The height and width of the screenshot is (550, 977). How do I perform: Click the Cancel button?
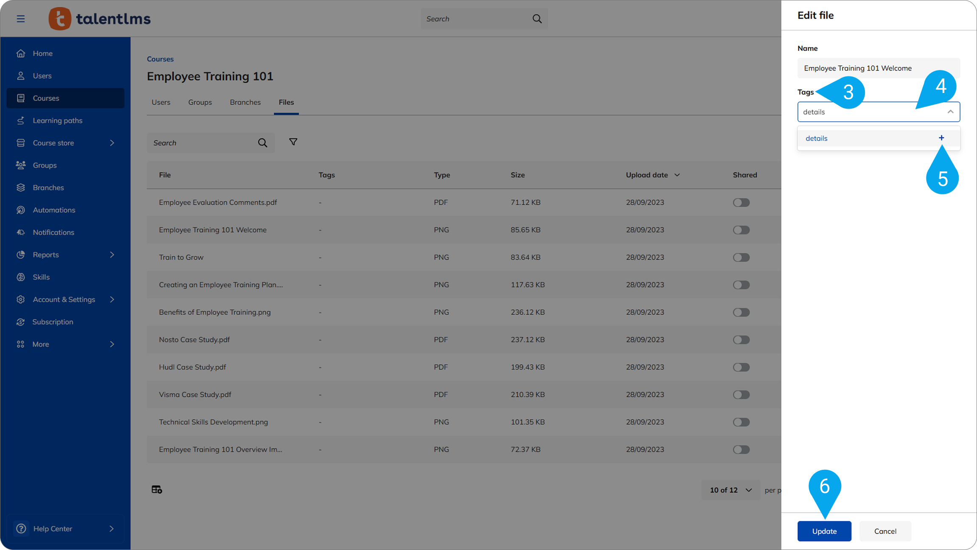tap(885, 531)
